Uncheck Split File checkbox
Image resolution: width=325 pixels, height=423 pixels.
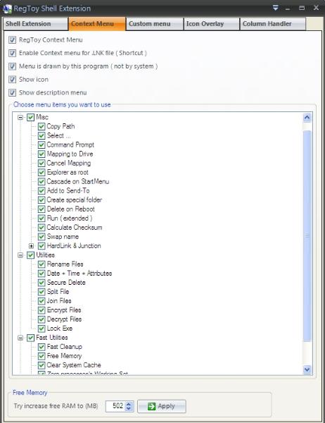coord(42,292)
